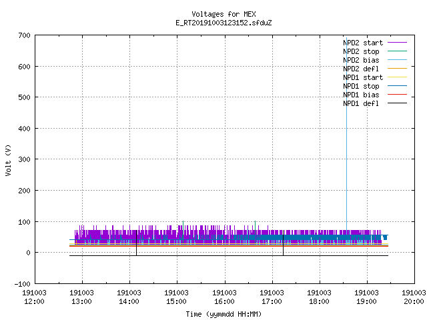Click the 'NPD2 defl' legend label
This screenshot has height=320, width=427.
tap(361, 69)
